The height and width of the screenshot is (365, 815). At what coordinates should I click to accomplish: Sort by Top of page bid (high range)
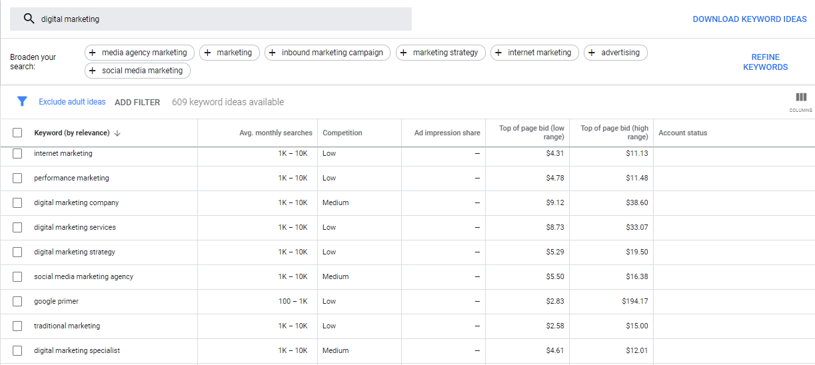click(614, 133)
